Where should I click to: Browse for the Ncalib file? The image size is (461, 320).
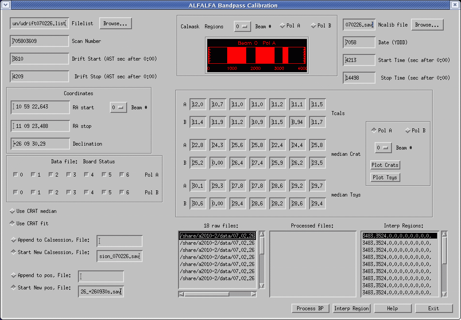coord(427,25)
